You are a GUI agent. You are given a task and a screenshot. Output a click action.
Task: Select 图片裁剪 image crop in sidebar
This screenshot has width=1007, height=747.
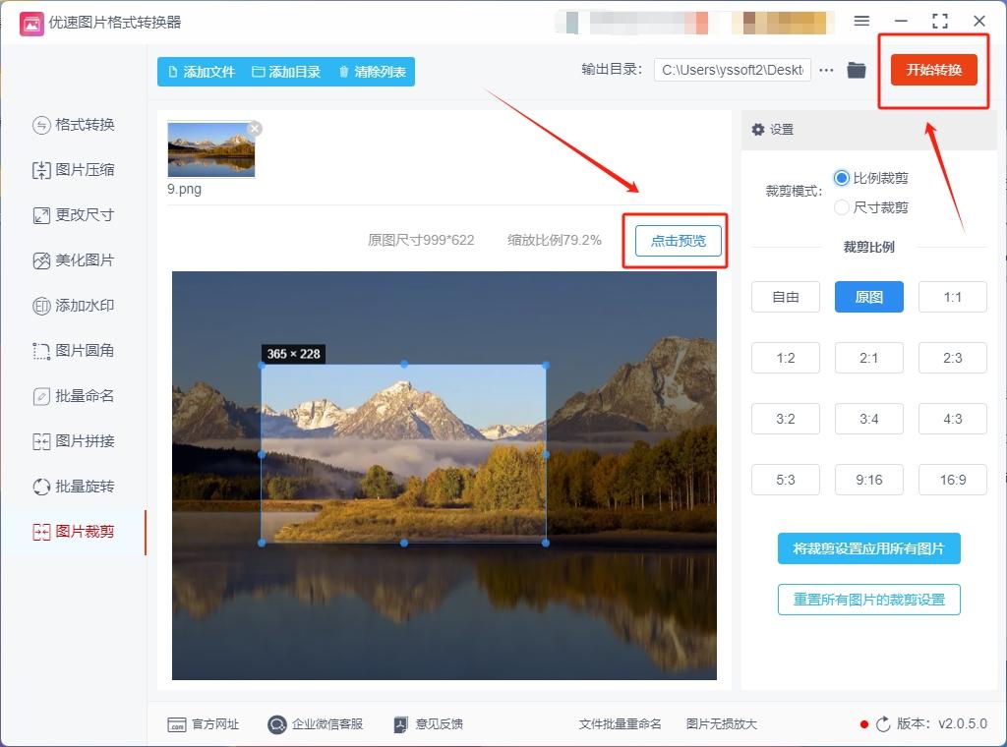pos(73,532)
